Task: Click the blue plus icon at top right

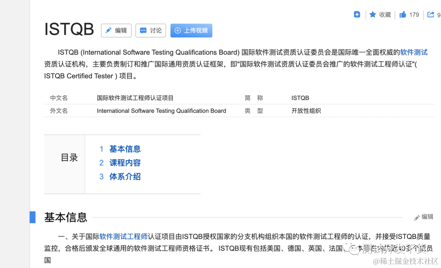Action: (x=357, y=14)
